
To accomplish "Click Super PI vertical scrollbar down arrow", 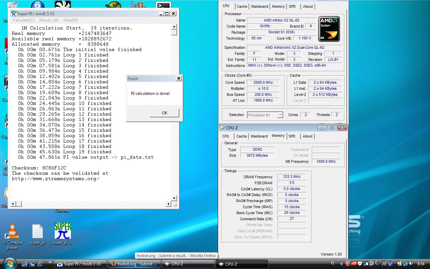I will pyautogui.click(x=174, y=198).
